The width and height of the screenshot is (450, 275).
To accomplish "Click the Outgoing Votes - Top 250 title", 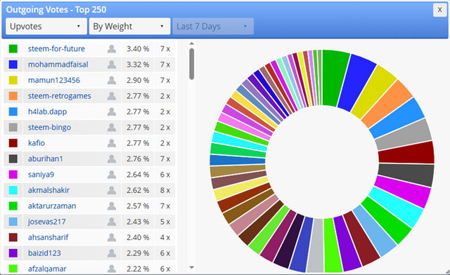I will pos(56,10).
